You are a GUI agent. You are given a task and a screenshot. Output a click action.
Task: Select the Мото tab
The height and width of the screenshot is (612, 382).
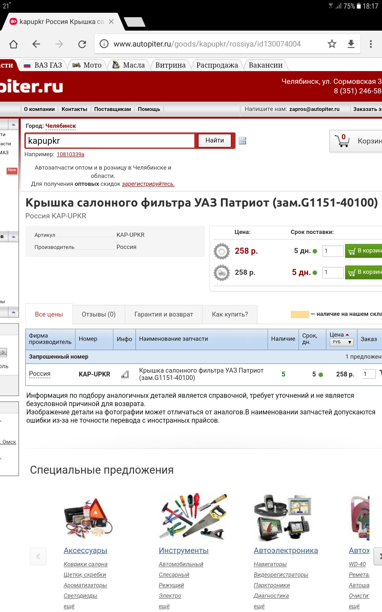point(87,65)
